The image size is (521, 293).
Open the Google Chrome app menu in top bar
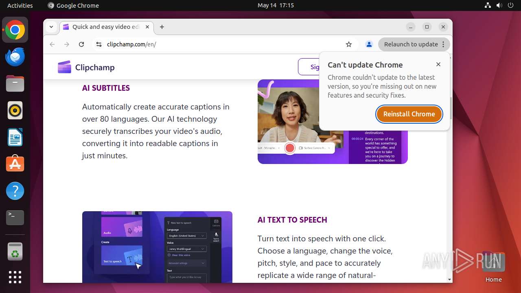[x=73, y=5]
